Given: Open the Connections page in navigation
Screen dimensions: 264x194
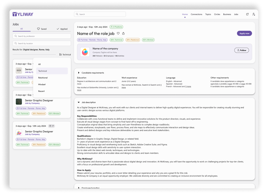Looking at the screenshot, I should (196, 14).
